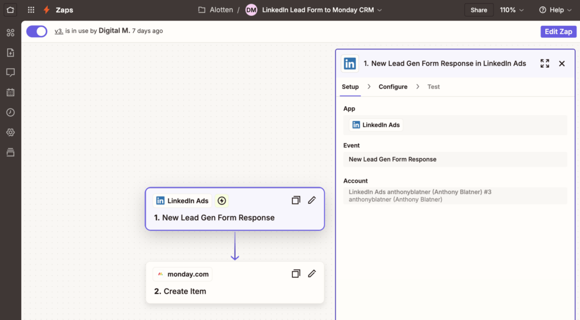Image resolution: width=580 pixels, height=320 pixels.
Task: Open the versions stack sidebar icon
Action: coord(11,152)
